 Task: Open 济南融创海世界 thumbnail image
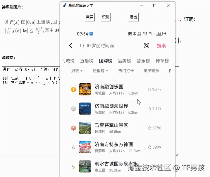85,109
